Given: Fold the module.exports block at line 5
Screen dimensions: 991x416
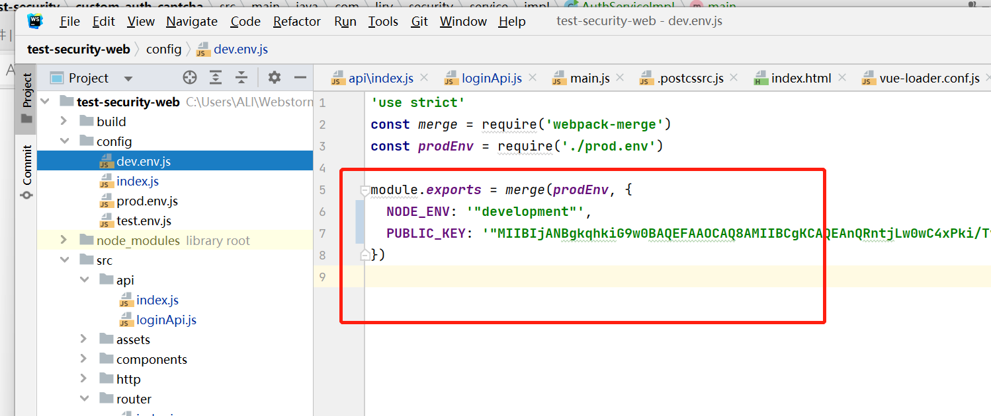Looking at the screenshot, I should (x=365, y=191).
